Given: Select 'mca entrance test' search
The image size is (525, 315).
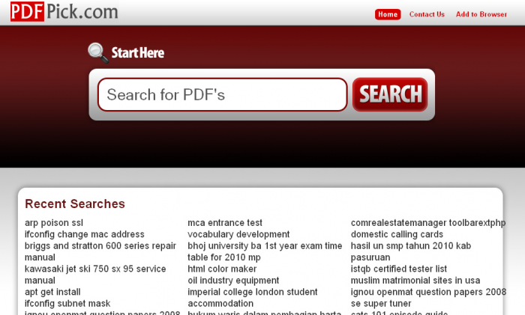Looking at the screenshot, I should [225, 223].
